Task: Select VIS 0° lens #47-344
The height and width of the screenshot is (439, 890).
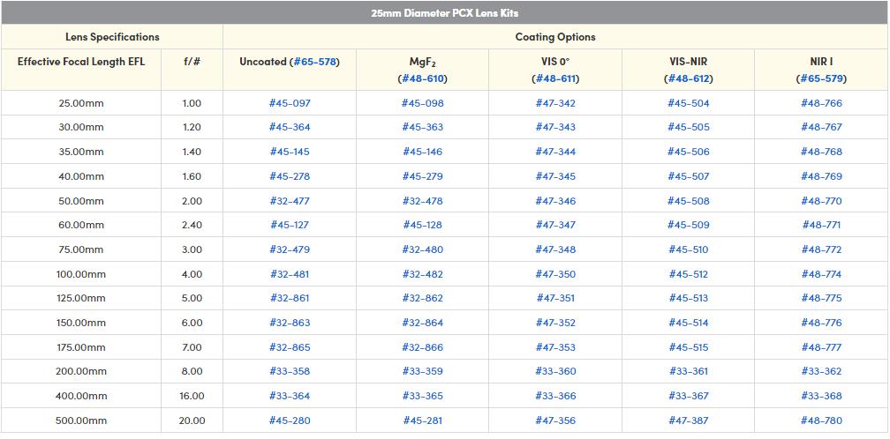Action: (x=555, y=152)
